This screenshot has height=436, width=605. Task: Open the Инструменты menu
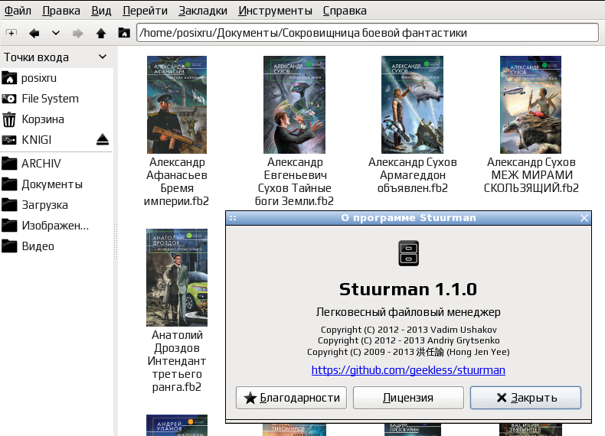tap(275, 11)
